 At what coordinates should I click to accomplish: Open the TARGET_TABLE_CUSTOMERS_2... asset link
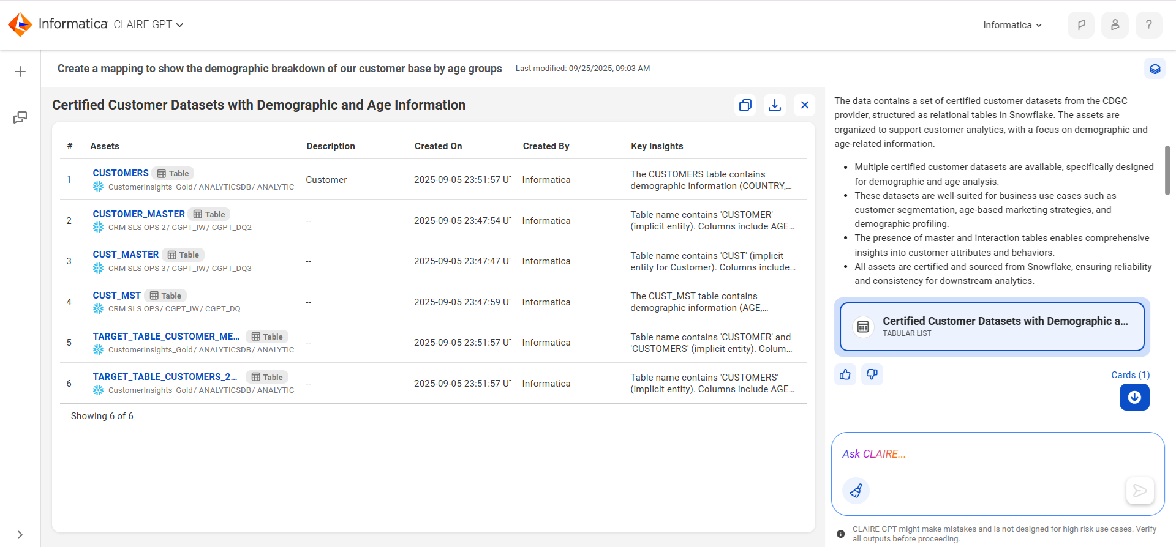pyautogui.click(x=165, y=377)
